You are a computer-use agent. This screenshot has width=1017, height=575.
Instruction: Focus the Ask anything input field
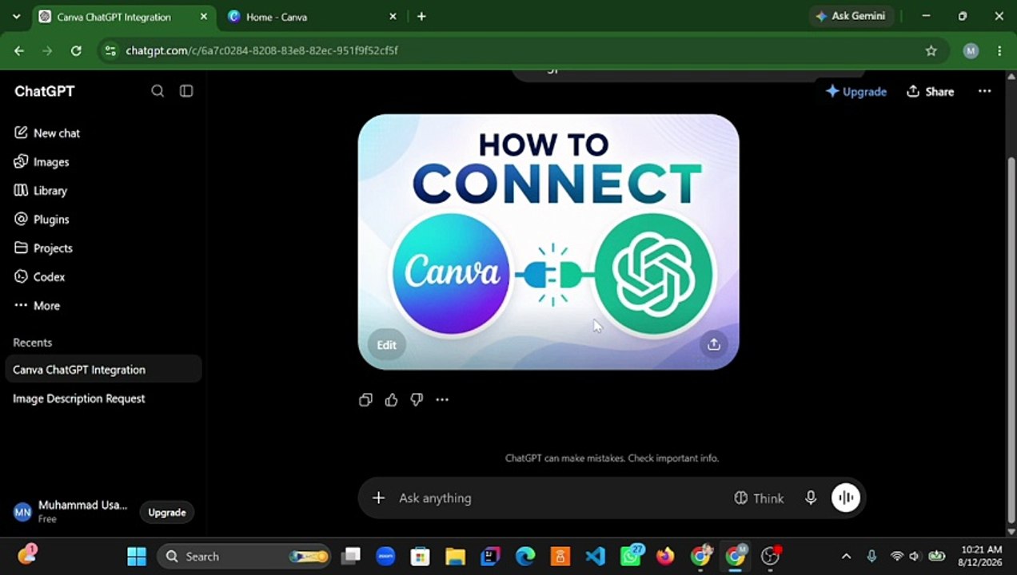click(x=560, y=498)
